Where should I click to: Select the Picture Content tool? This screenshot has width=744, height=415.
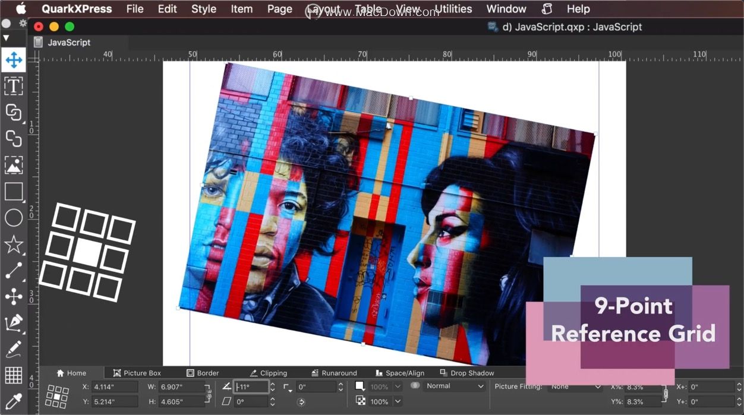click(x=14, y=165)
